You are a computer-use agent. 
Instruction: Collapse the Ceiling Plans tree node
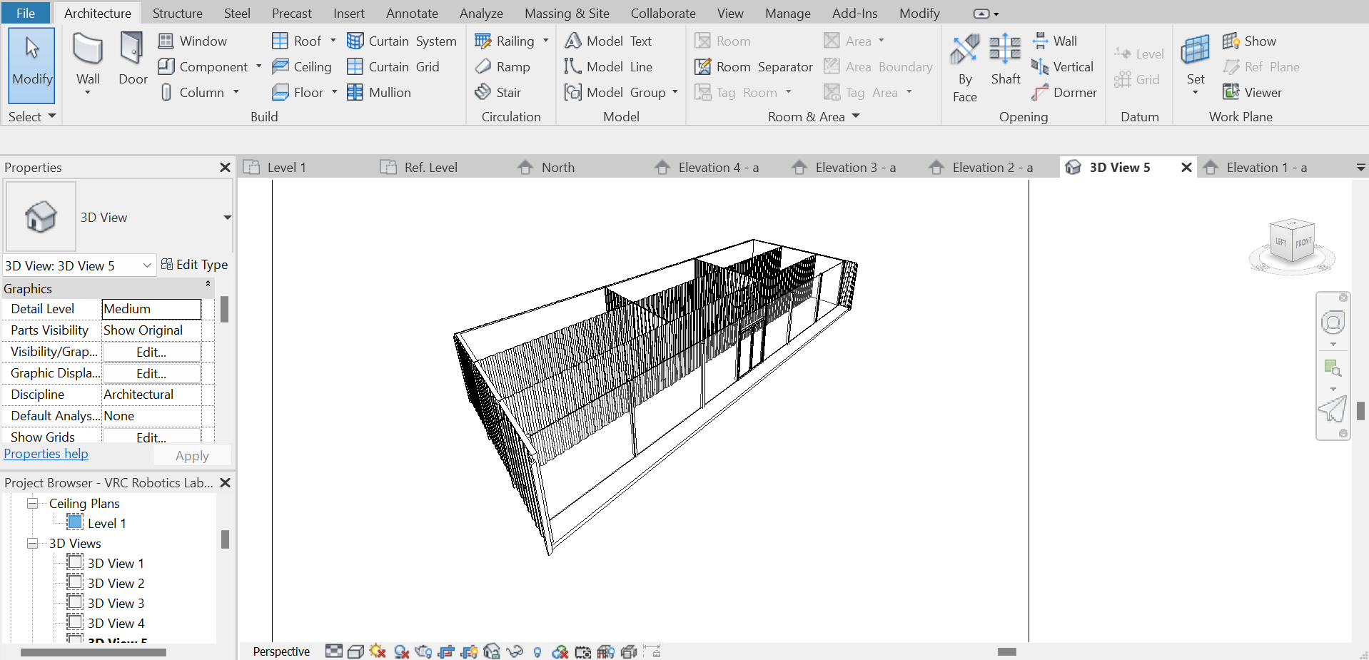click(32, 504)
